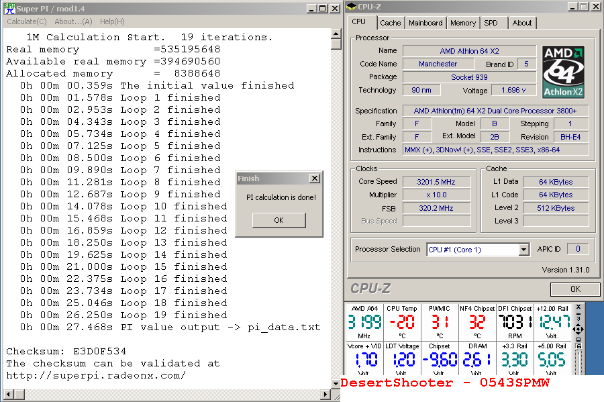Click the Checksum: E3D0F534 line
Image resolution: width=604 pixels, height=402 pixels.
coord(66,351)
